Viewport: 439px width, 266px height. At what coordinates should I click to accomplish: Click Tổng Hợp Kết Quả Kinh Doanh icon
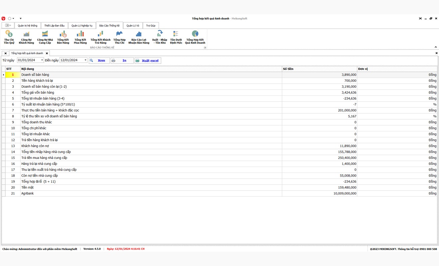(195, 37)
